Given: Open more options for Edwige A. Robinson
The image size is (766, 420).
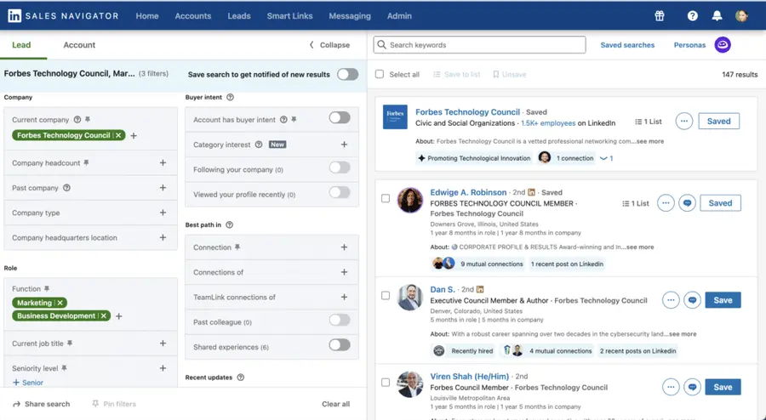Looking at the screenshot, I should point(666,203).
